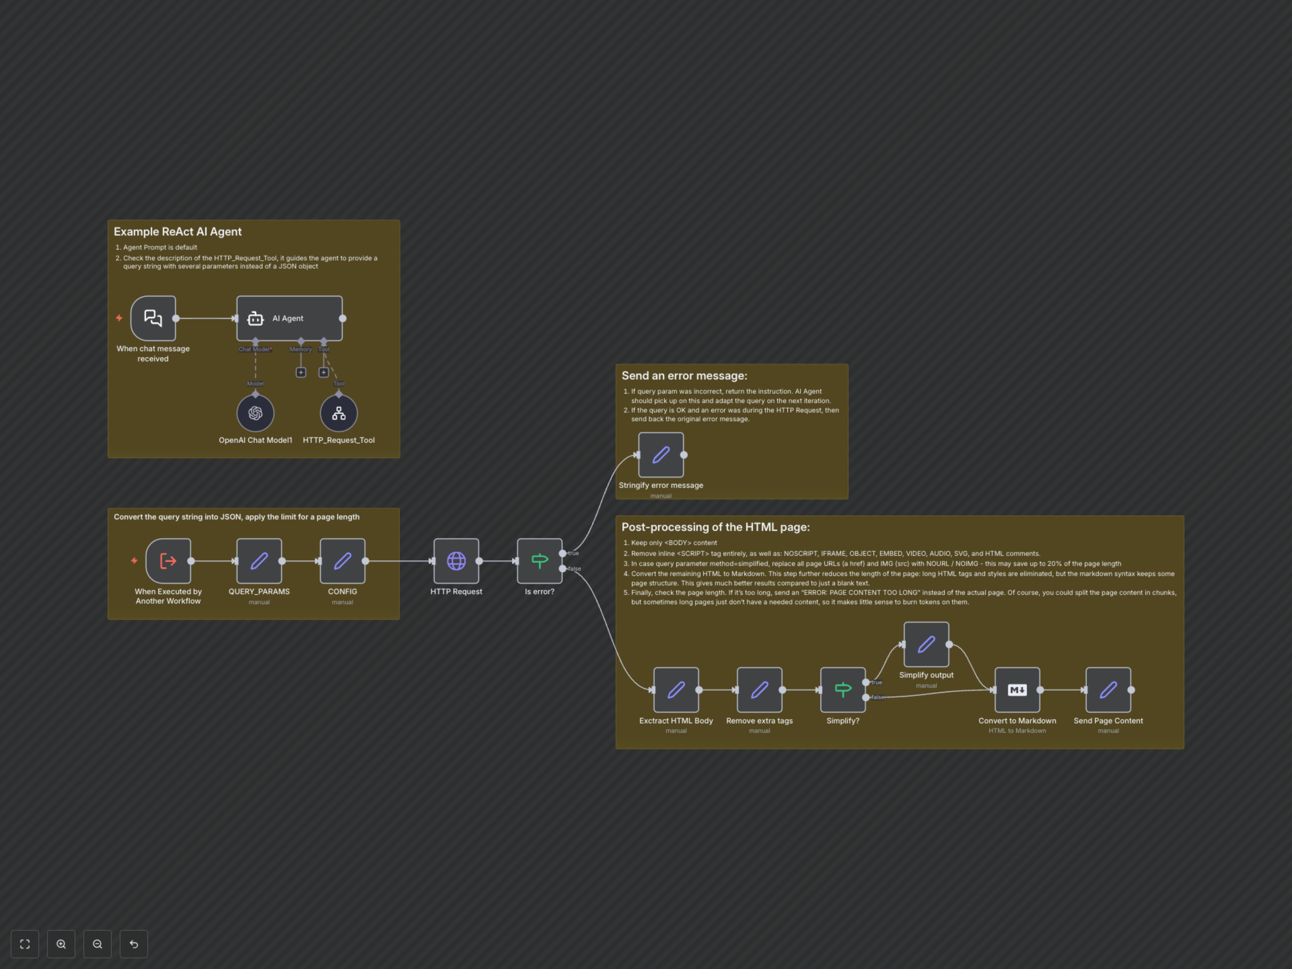1292x969 pixels.
Task: Click the HTTP Request globe node
Action: click(456, 561)
